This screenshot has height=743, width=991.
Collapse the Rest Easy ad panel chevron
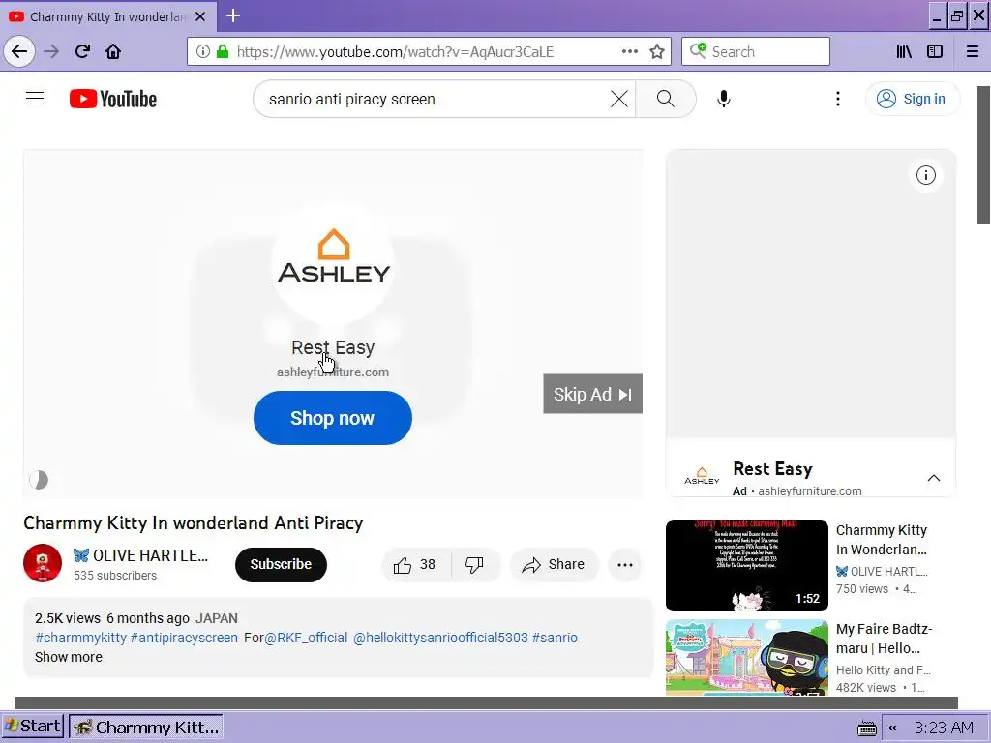pyautogui.click(x=934, y=478)
